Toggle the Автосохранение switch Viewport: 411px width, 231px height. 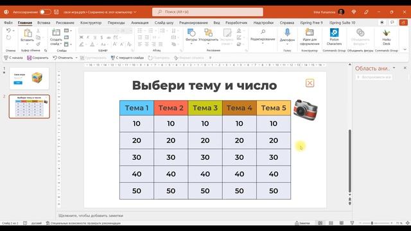45,12
